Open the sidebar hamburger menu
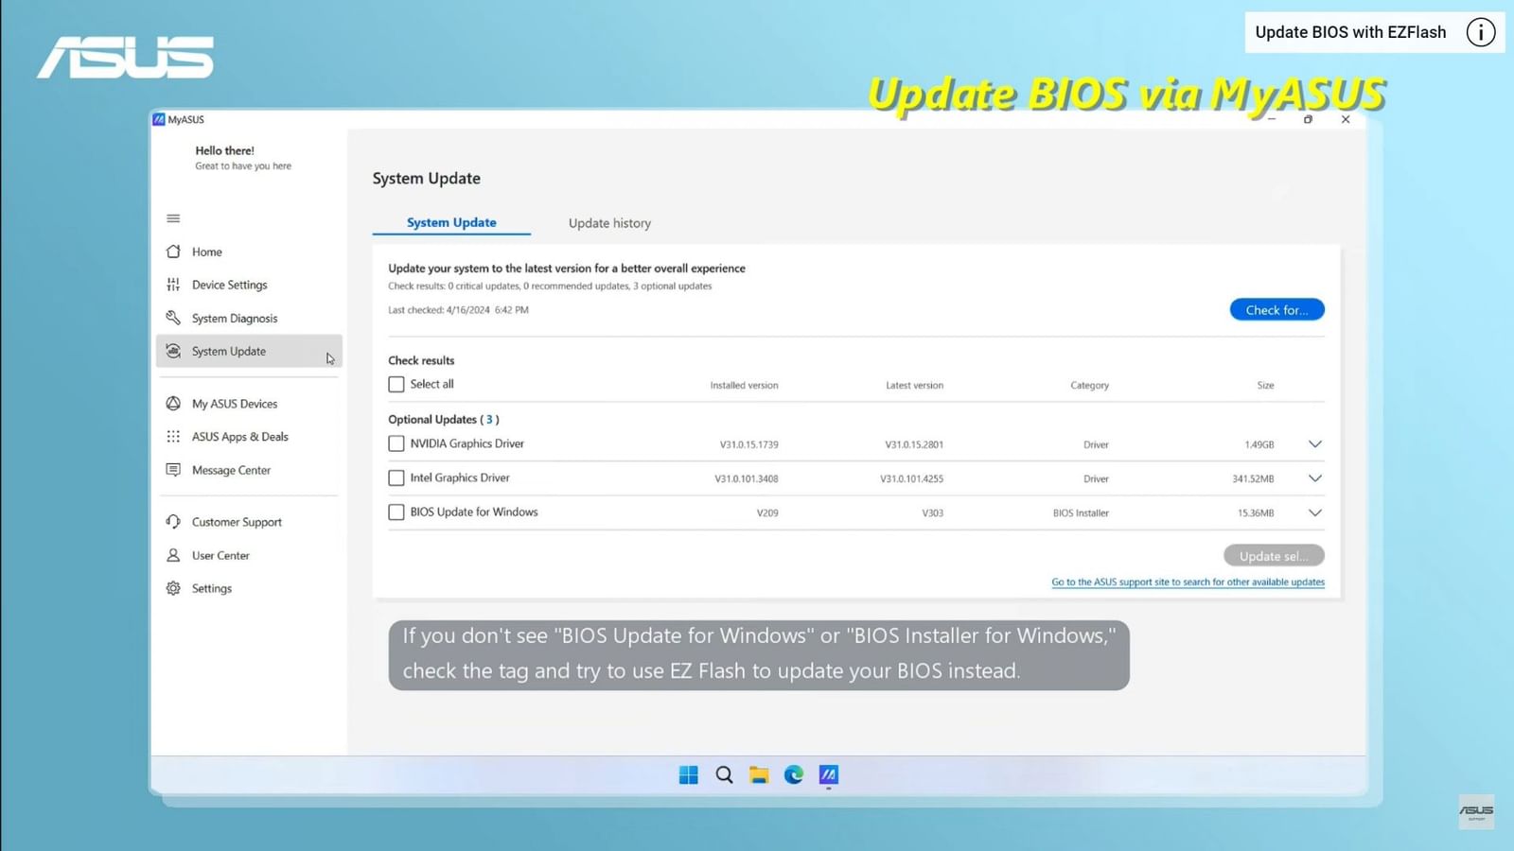Screen dimensions: 1514x851 [173, 218]
